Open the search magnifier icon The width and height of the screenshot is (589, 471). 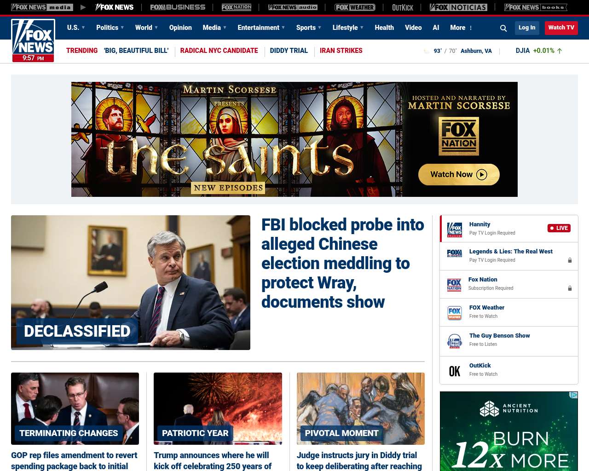pos(503,28)
